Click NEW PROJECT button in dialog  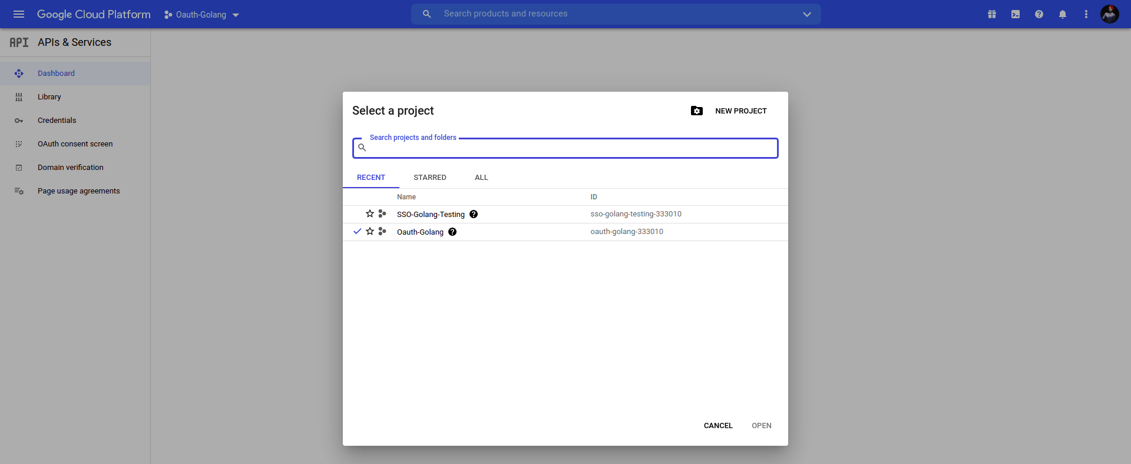point(740,111)
